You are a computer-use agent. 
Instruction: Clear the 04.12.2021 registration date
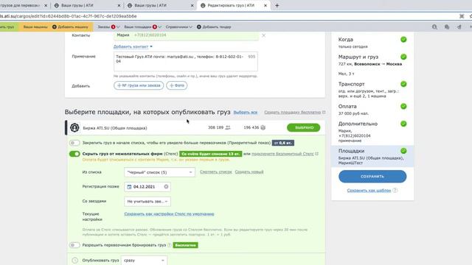click(166, 187)
